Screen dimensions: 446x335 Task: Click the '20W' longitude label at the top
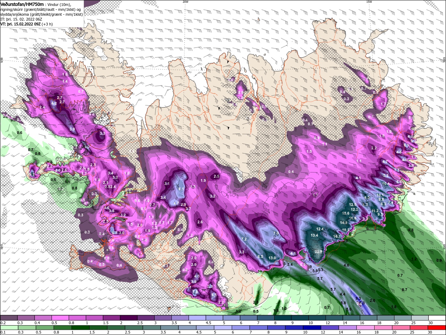[x=185, y=2]
